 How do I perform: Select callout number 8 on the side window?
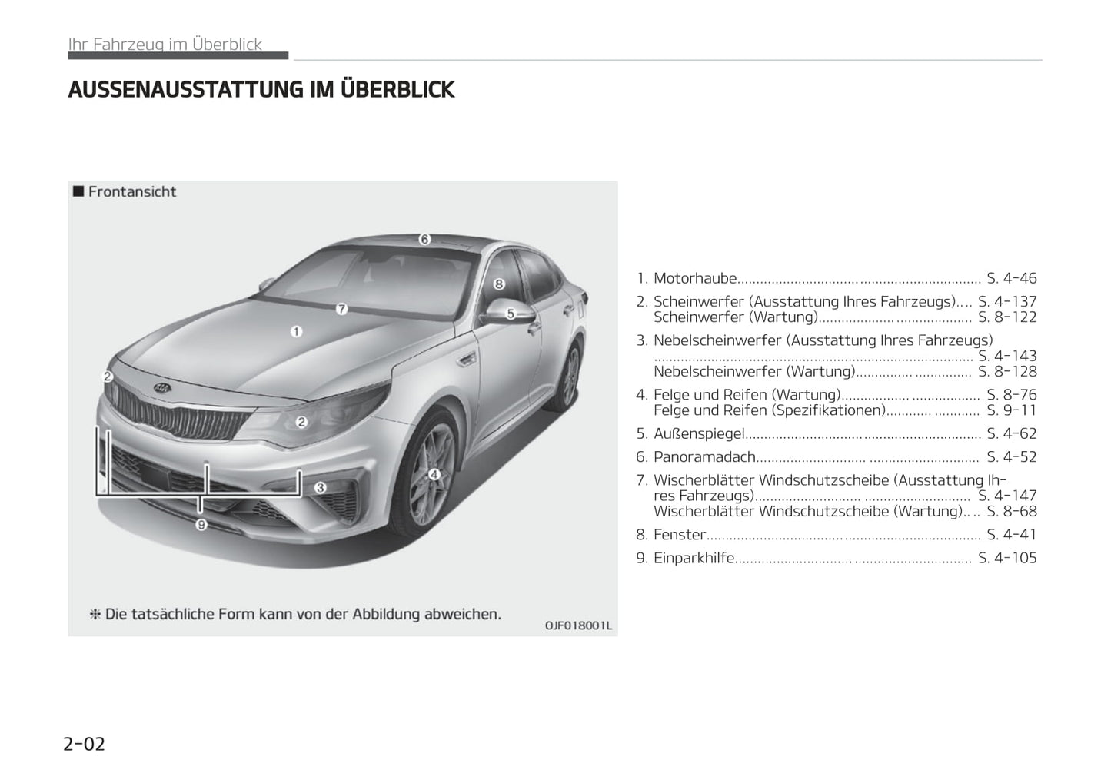498,284
